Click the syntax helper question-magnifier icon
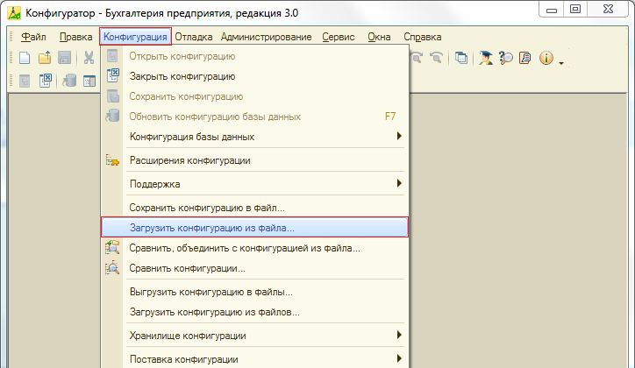The image size is (635, 368). coord(505,58)
